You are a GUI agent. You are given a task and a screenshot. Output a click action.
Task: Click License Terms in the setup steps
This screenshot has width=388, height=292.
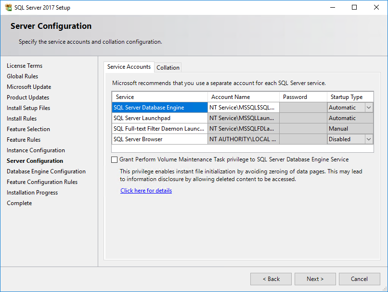click(x=25, y=66)
